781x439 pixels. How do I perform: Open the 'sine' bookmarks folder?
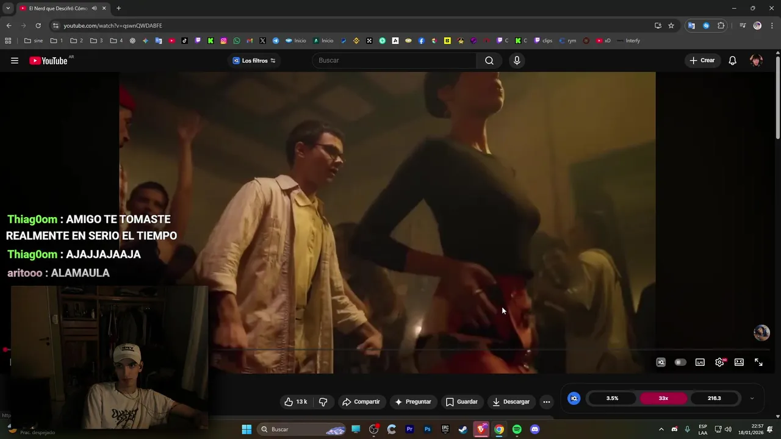(34, 41)
